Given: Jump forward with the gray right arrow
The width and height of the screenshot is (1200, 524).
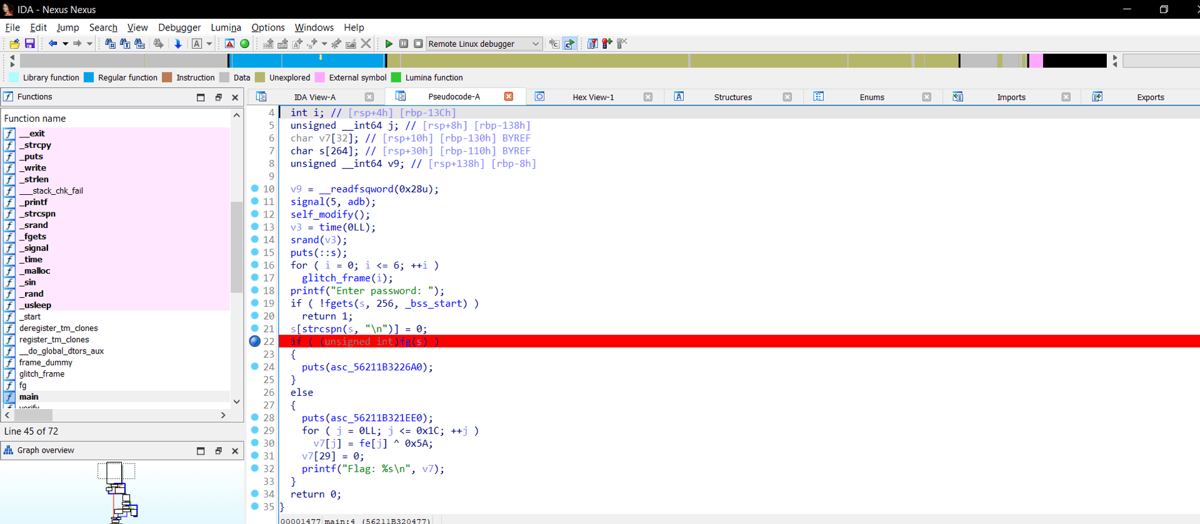Looking at the screenshot, I should tap(77, 44).
